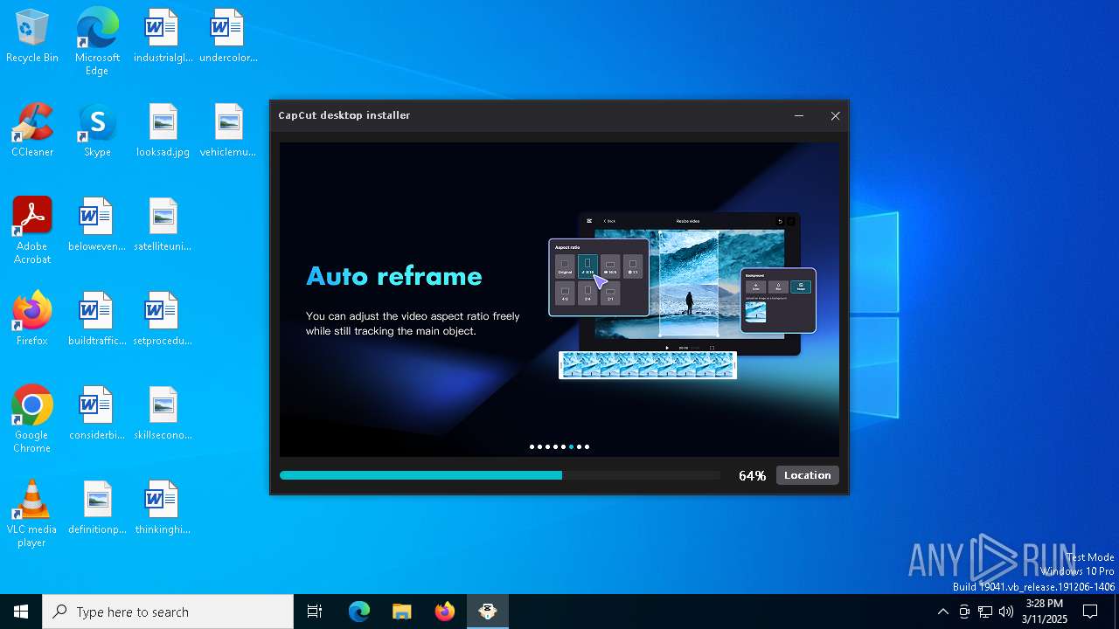1119x629 pixels.
Task: Click the CapCut desktop installer title text
Action: (344, 115)
